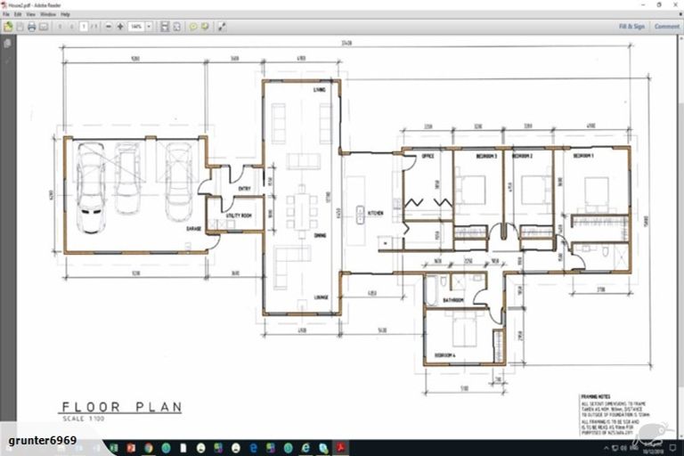Add a sticky note comment
The height and width of the screenshot is (456, 684).
[x=193, y=27]
